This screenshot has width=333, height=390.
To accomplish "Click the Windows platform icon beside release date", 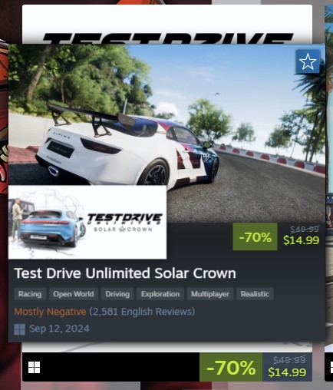I will (x=20, y=329).
